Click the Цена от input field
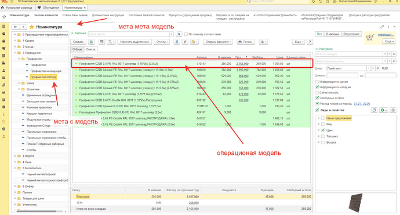The width and height of the screenshot is (400, 215). pos(343,75)
